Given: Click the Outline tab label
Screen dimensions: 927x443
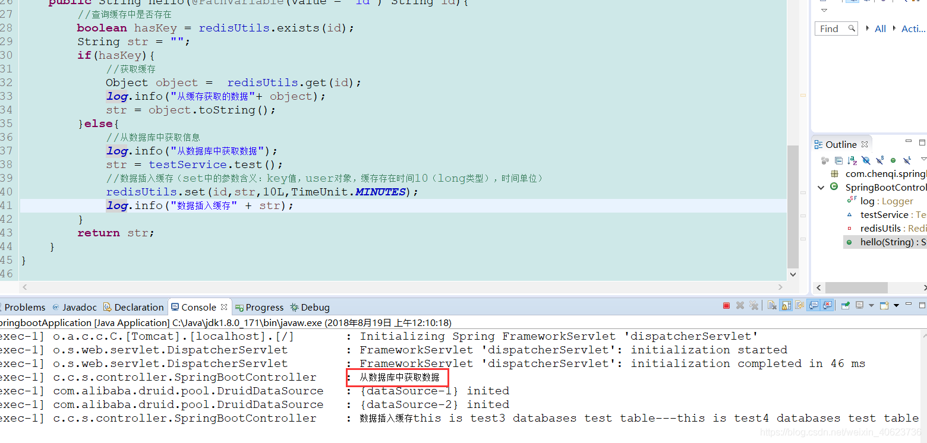Looking at the screenshot, I should click(x=841, y=144).
